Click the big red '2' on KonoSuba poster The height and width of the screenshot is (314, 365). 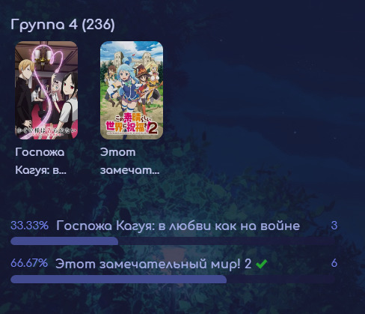point(153,127)
